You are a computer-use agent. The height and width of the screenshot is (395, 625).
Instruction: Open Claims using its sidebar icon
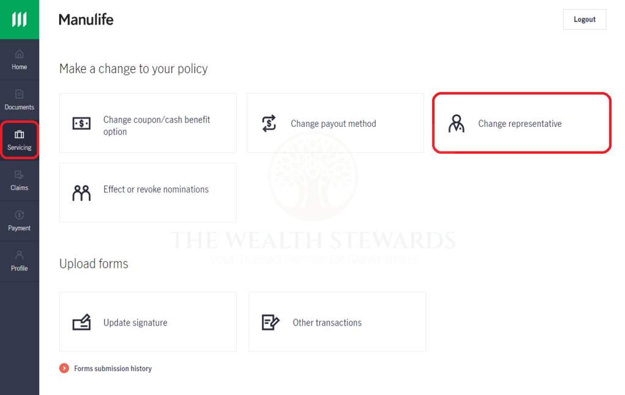point(19,176)
